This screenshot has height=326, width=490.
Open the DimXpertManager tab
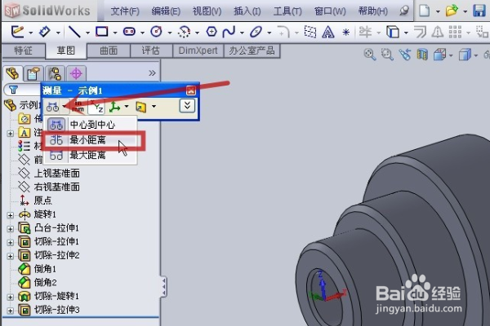click(76, 73)
